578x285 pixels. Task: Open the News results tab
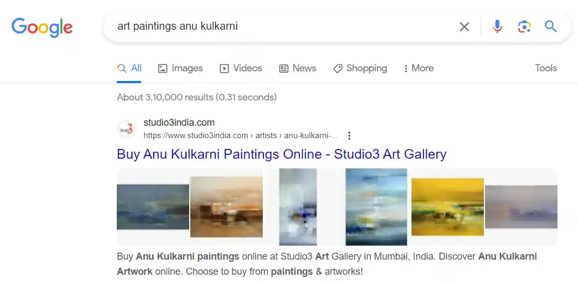coord(297,68)
